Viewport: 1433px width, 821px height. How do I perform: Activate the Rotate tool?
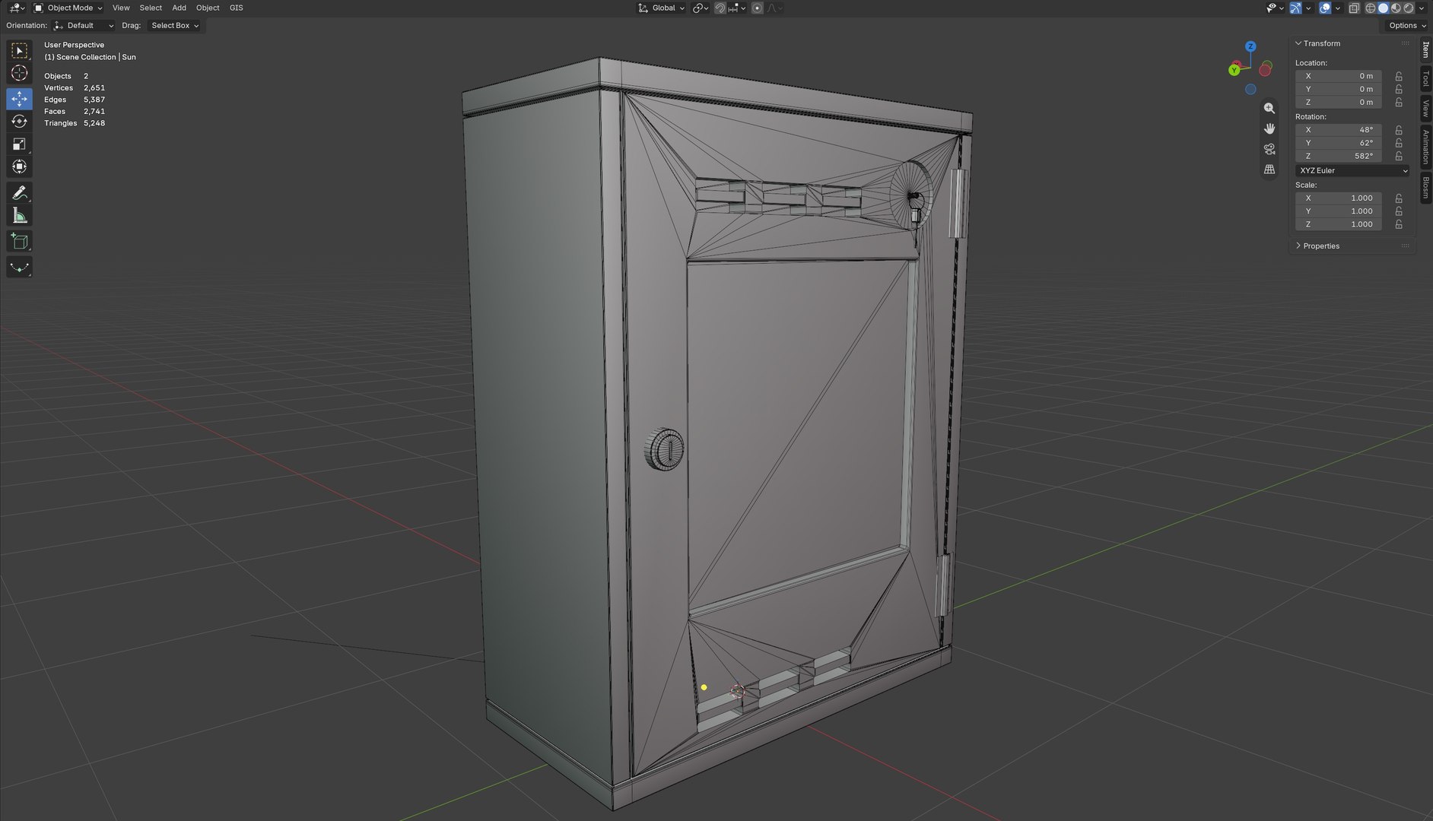pos(19,121)
